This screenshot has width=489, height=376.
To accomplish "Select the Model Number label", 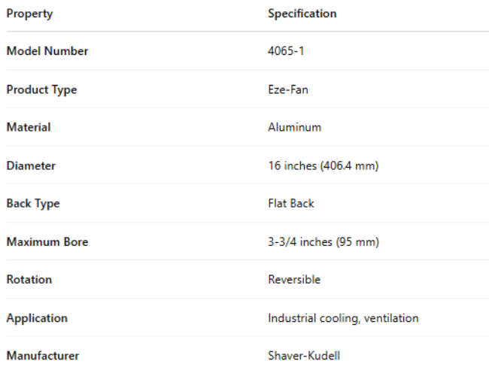I will pyautogui.click(x=47, y=51).
